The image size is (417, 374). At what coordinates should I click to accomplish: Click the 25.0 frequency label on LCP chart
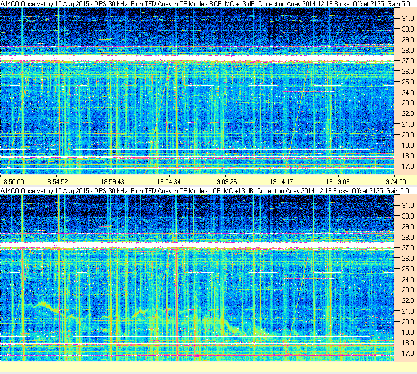point(407,269)
